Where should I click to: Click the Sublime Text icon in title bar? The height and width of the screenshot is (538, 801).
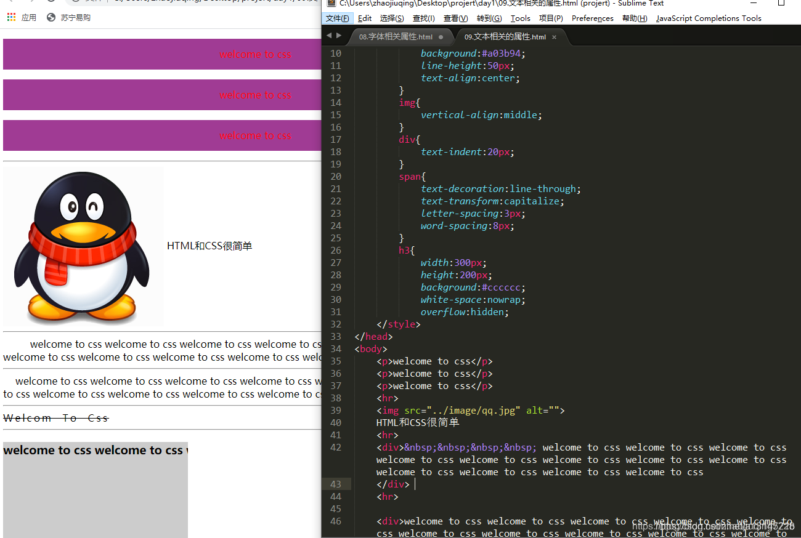(x=331, y=3)
